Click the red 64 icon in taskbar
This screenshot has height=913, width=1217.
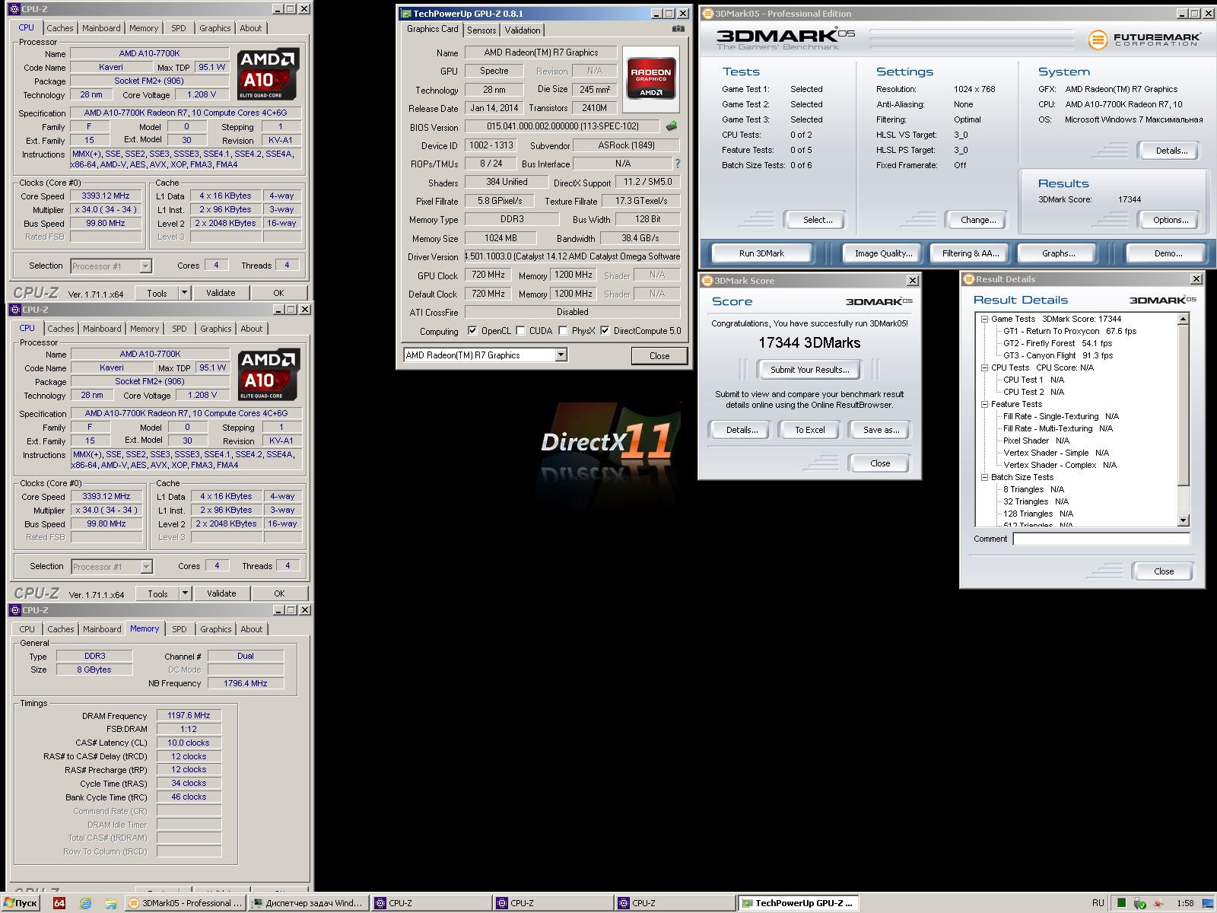[x=59, y=903]
